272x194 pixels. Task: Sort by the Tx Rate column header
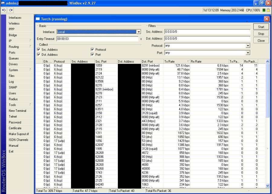click(177, 61)
